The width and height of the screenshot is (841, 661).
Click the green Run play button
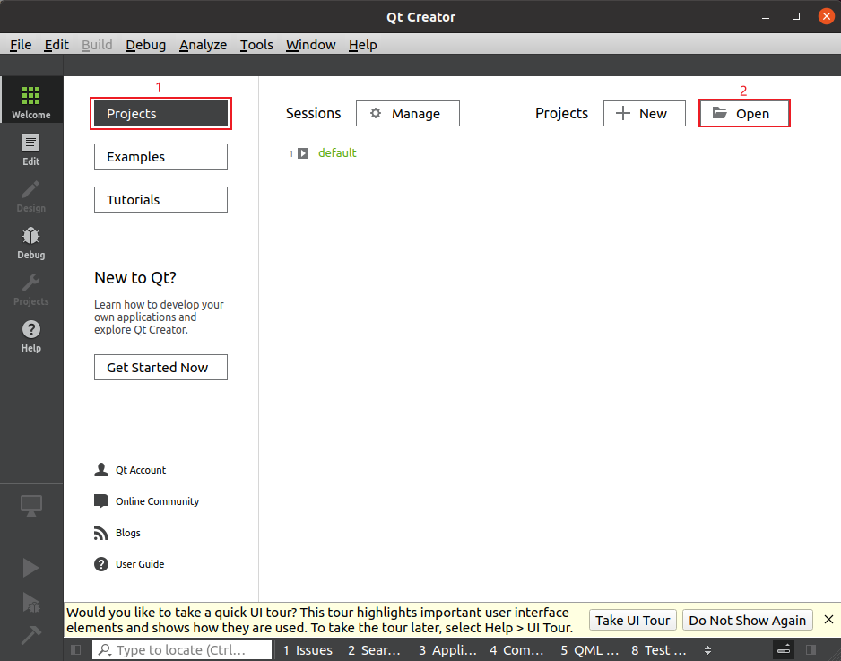(31, 568)
